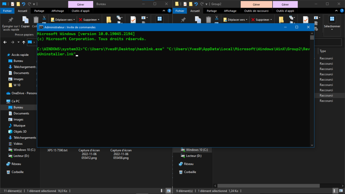345x194 pixels.
Task: Go back using the left arrow in Bureau window
Action: pyautogui.click(x=5, y=42)
